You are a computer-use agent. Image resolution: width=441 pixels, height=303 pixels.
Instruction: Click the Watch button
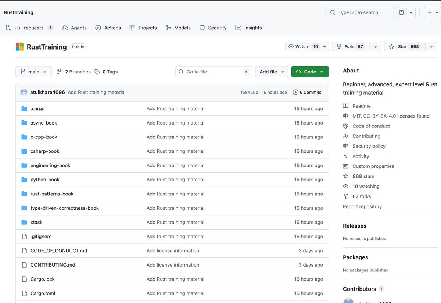click(x=303, y=47)
